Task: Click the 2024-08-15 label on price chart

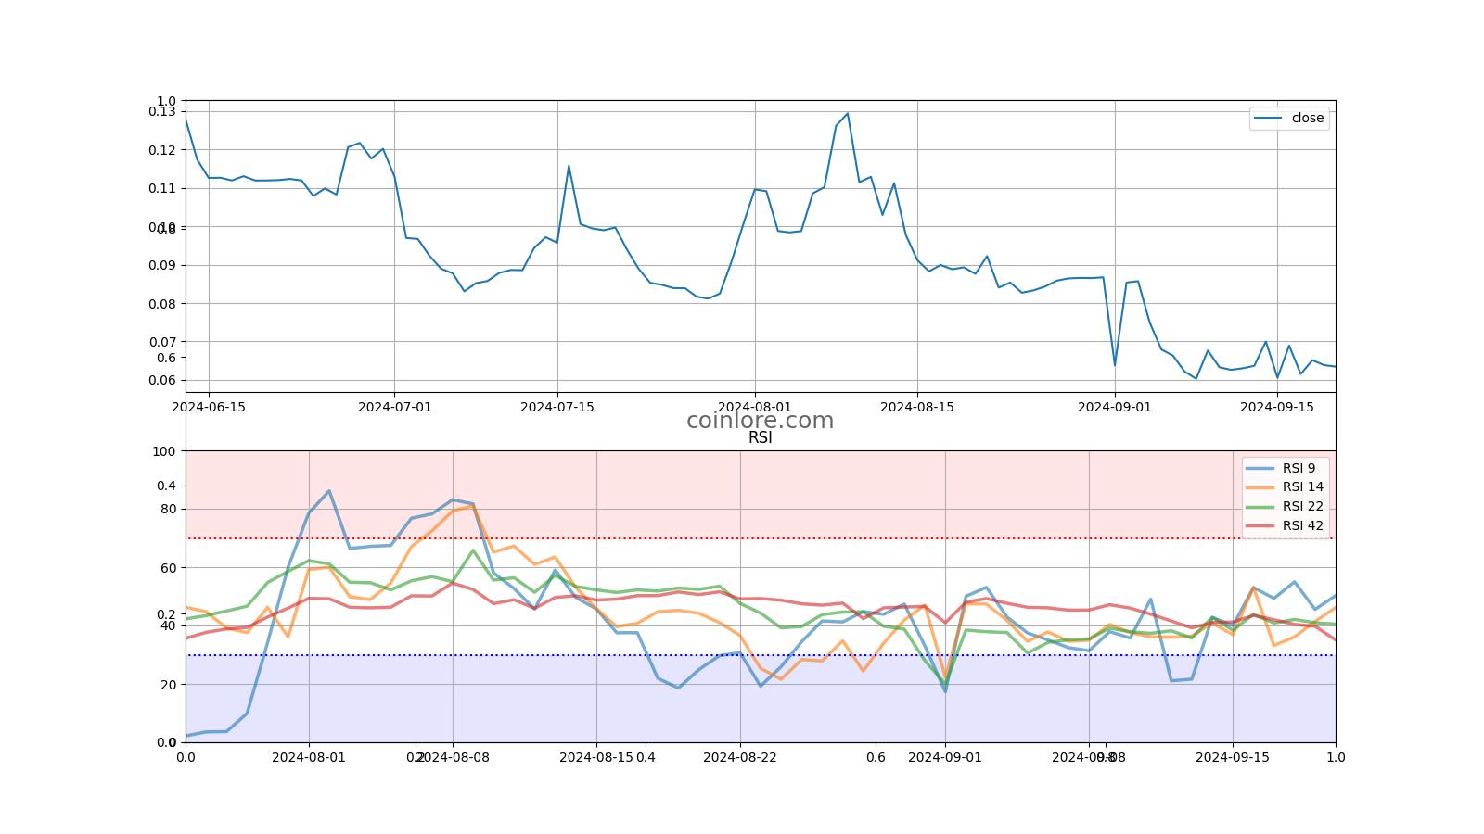Action: click(x=917, y=406)
